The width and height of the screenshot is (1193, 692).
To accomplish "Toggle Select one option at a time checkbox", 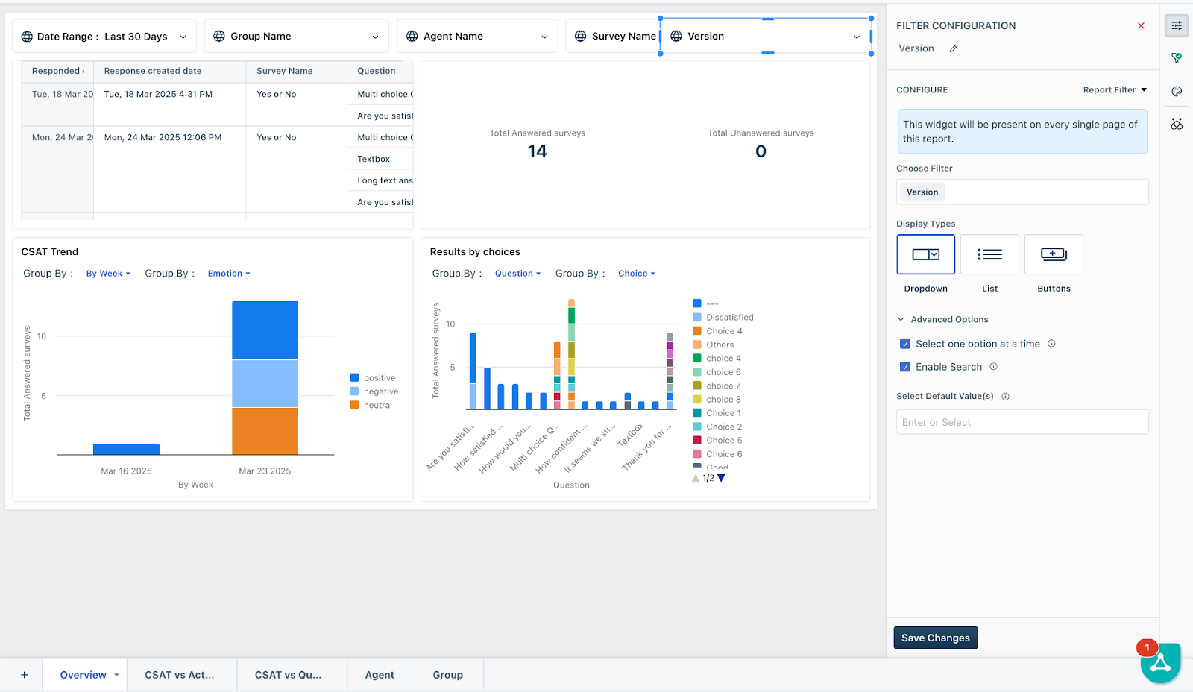I will (905, 344).
